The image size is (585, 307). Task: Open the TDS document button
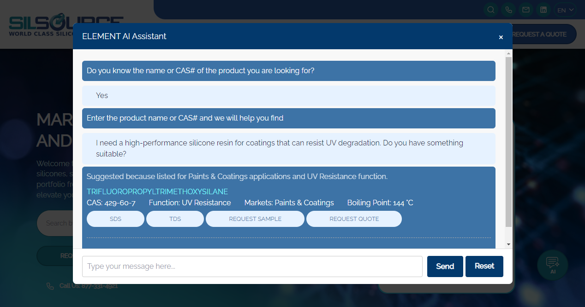pos(175,219)
